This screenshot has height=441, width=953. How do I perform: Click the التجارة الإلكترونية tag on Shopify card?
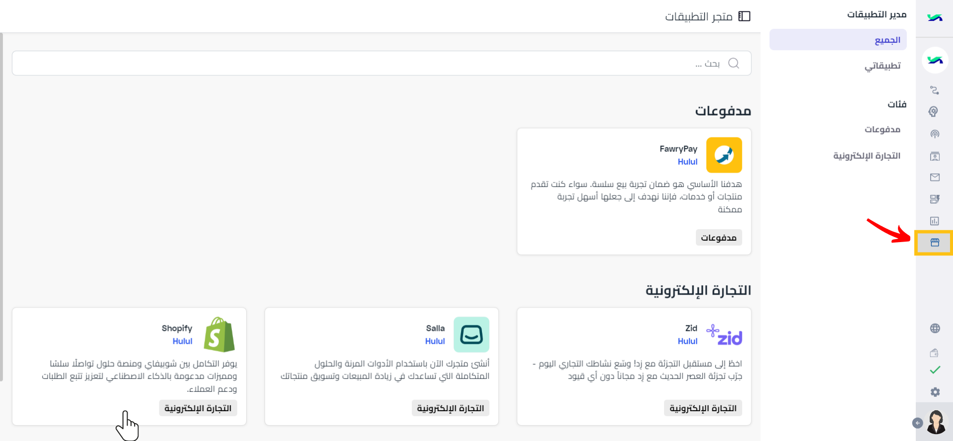click(x=198, y=408)
